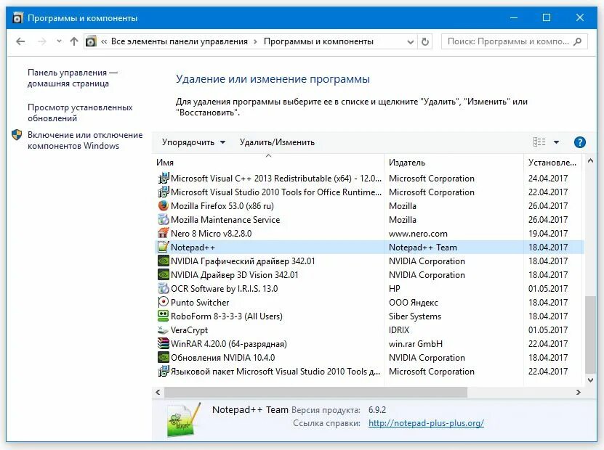Image resolution: width=604 pixels, height=450 pixels.
Task: Open the notepad-plus-plus.org help link
Action: click(x=426, y=423)
